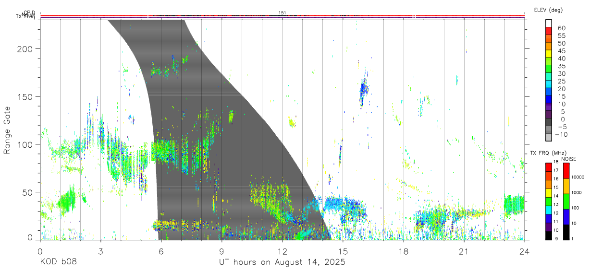
Task: Click the 'KOD b08' radar label
Action: 58,262
